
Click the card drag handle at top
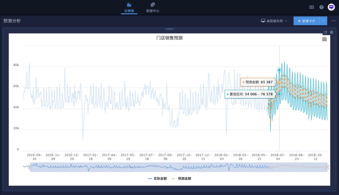[169, 29]
